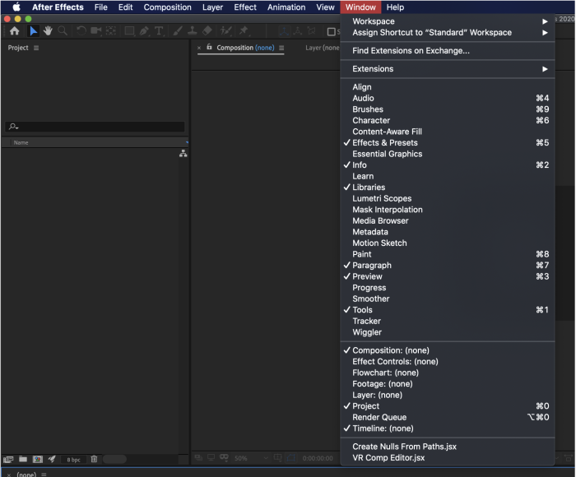Uncheck the Tools panel entry
The width and height of the screenshot is (576, 477).
448,310
